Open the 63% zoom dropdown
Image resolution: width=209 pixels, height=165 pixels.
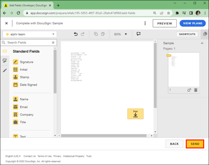coord(121,34)
